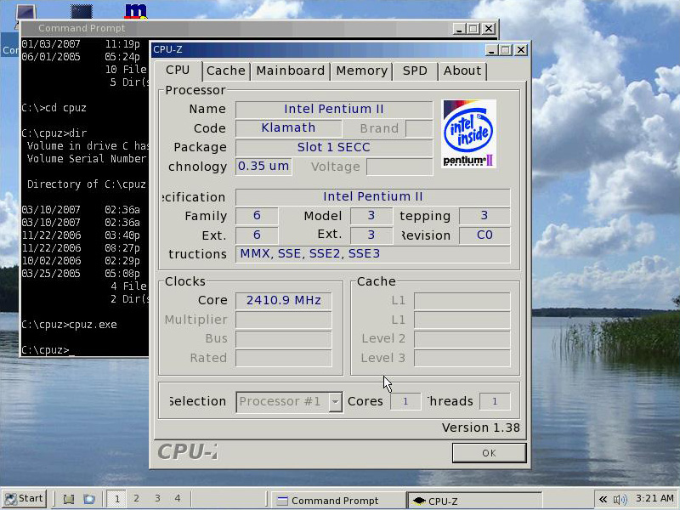Click the first quick launch icon
The image size is (680, 510).
point(69,500)
